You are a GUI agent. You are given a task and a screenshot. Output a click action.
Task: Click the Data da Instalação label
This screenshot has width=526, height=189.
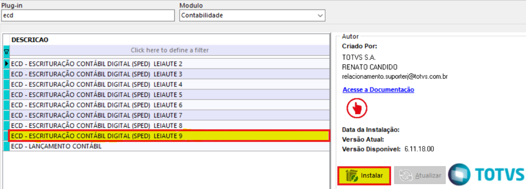click(371, 130)
